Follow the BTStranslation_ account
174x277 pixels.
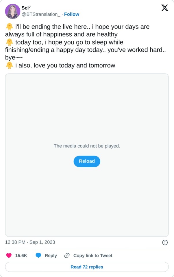(x=71, y=14)
